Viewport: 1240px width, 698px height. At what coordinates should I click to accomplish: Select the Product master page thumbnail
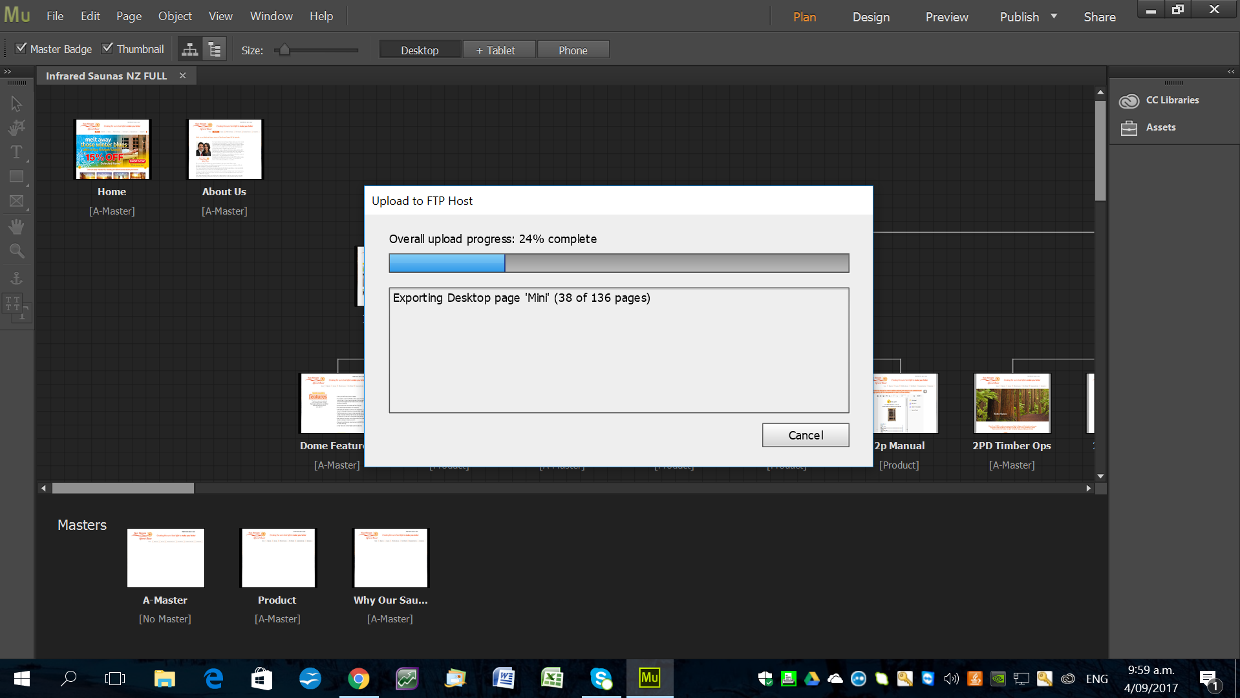tap(278, 558)
